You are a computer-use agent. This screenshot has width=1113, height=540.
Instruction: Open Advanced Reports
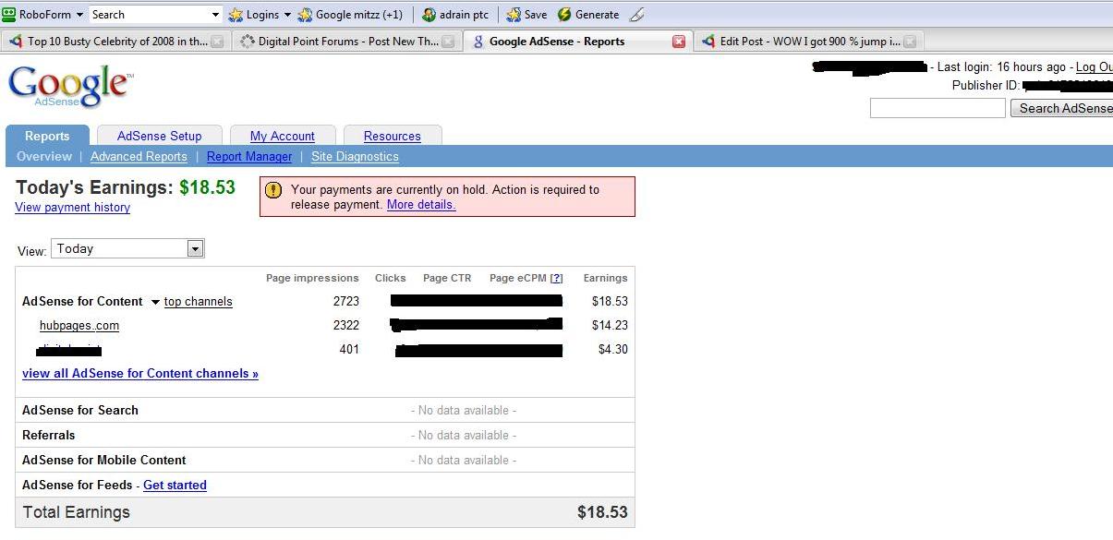coord(139,157)
